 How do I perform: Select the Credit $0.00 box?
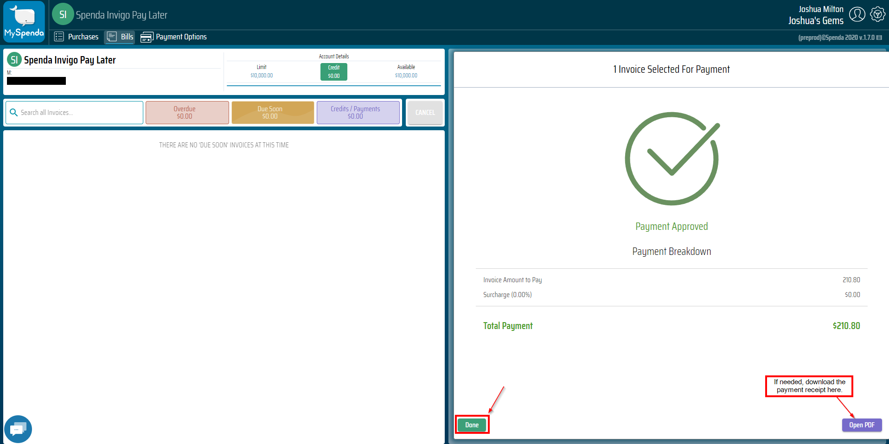coord(334,71)
